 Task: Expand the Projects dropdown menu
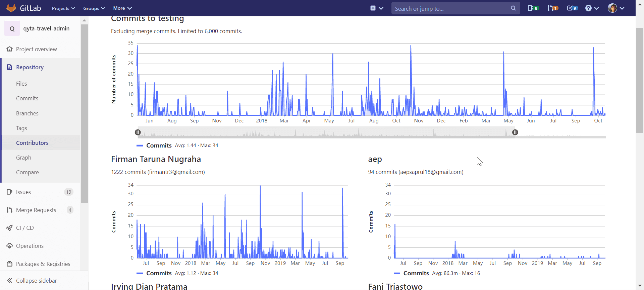pos(63,8)
